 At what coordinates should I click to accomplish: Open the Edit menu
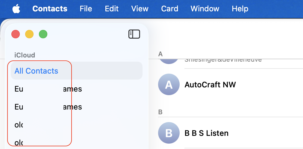(112, 9)
